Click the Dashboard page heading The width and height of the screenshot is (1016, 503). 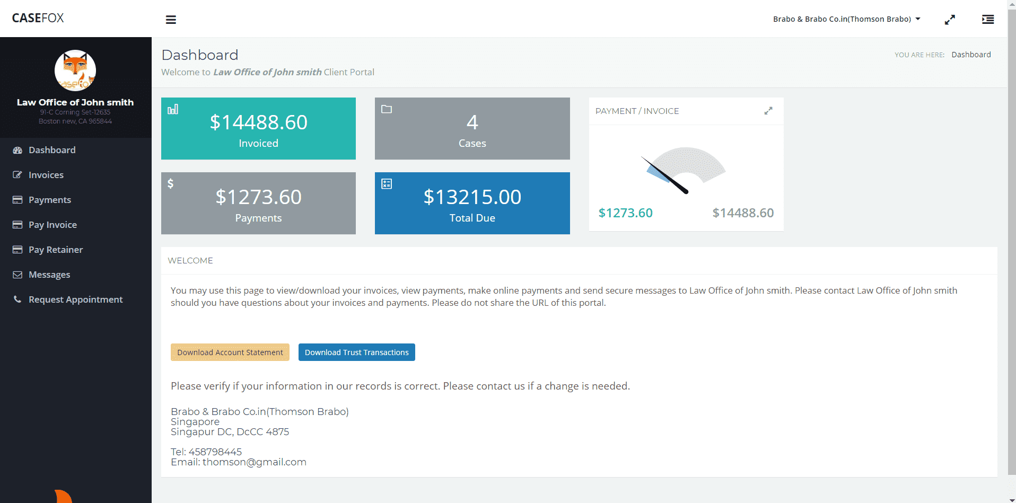[200, 55]
